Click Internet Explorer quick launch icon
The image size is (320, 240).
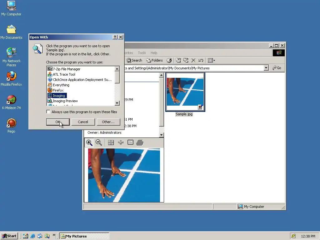point(32,236)
